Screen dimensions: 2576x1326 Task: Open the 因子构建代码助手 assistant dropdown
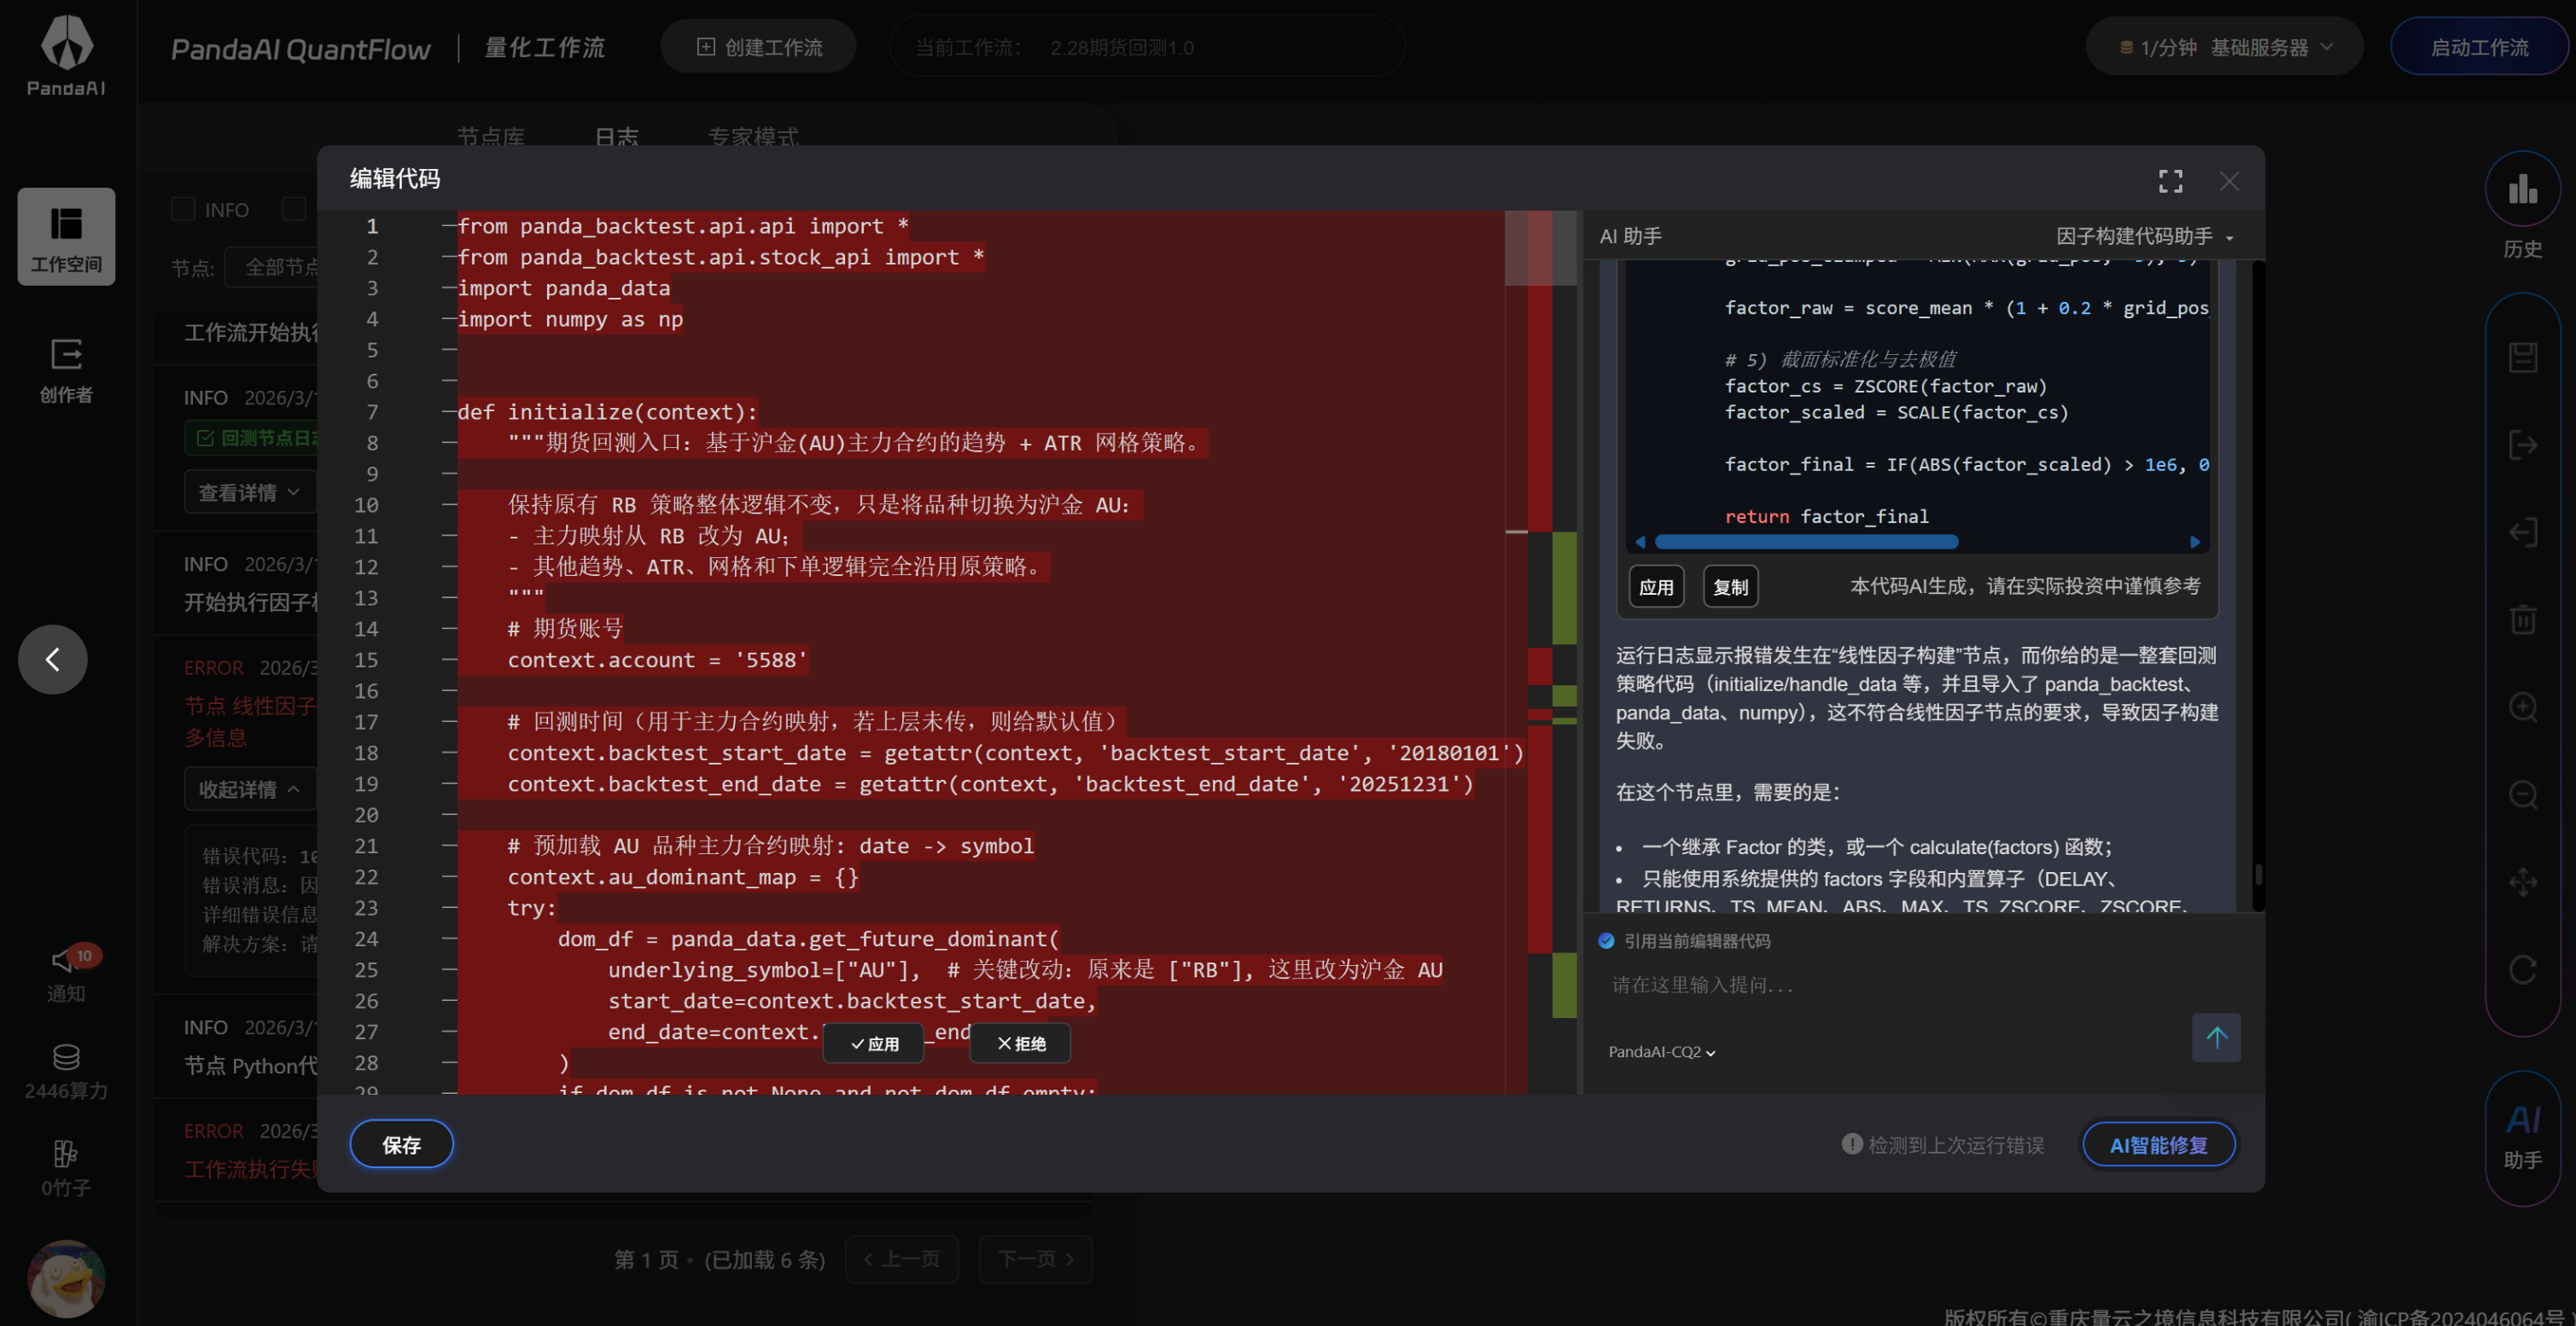coord(2144,236)
